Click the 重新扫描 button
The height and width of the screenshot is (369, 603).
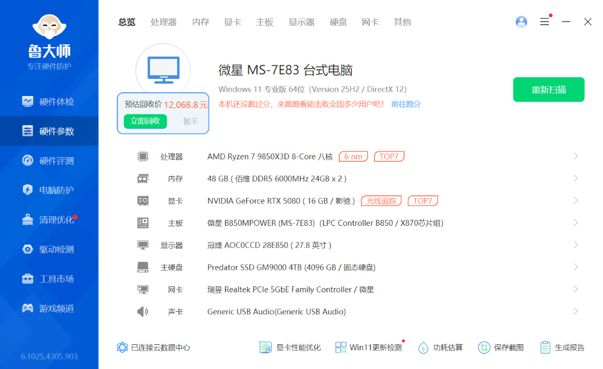[x=548, y=90]
